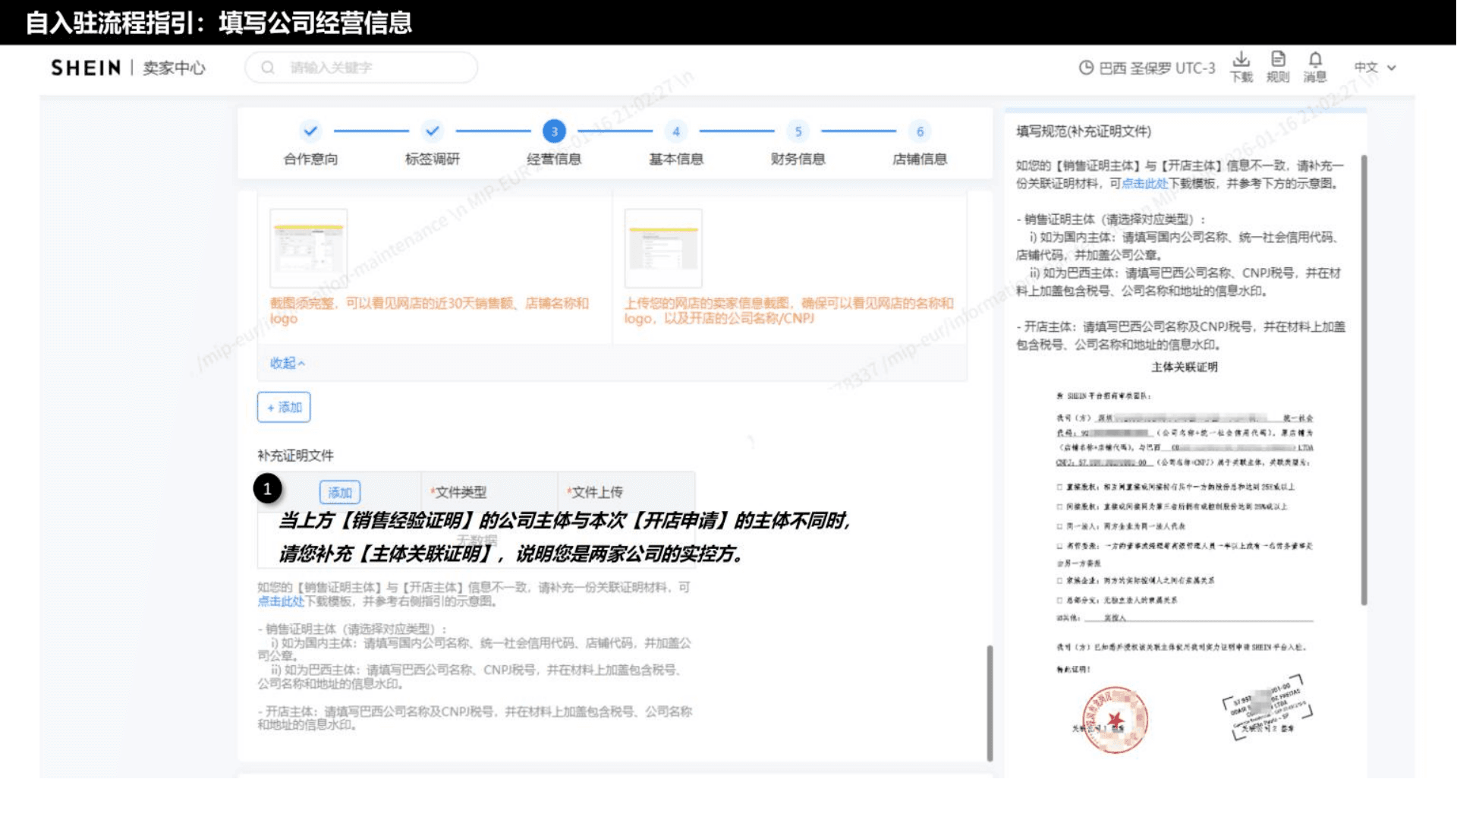Click the 文件上传 column header
1457x820 pixels.
coord(595,493)
